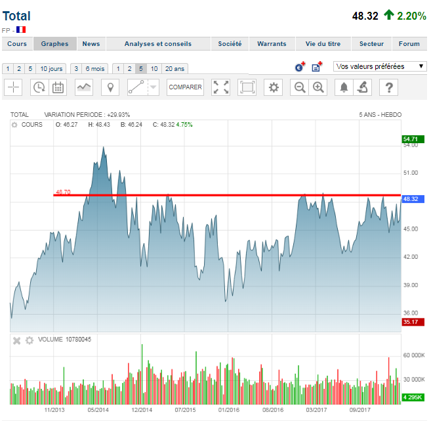Click the framed screen capture icon
The width and height of the screenshot is (431, 421).
(247, 87)
